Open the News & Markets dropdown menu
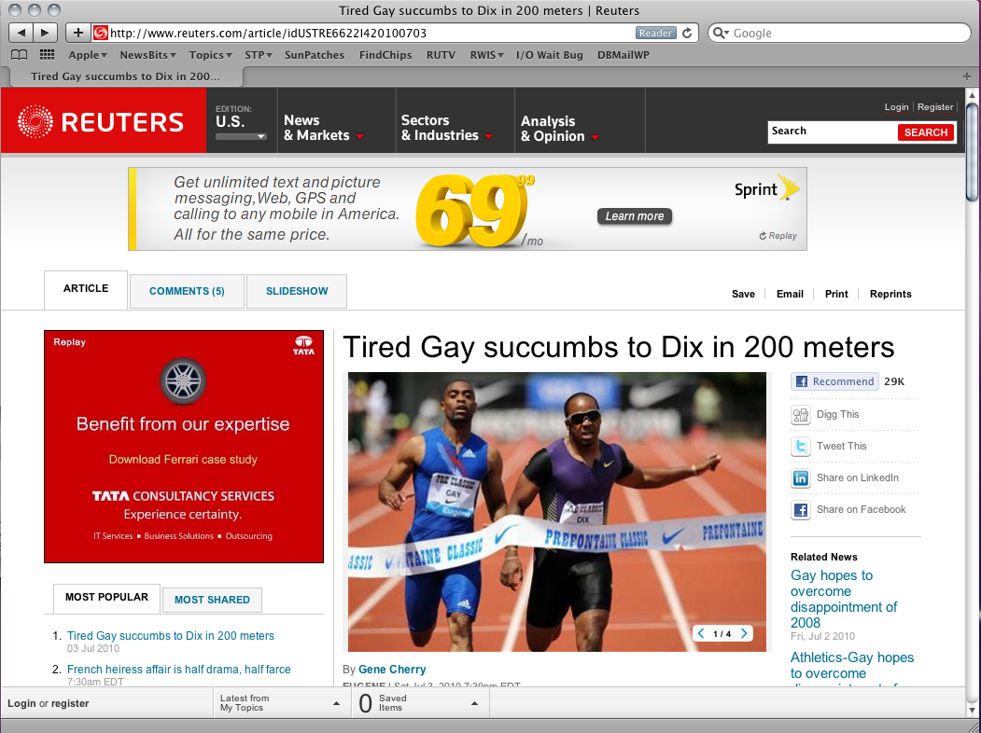The image size is (981, 733). (x=324, y=128)
